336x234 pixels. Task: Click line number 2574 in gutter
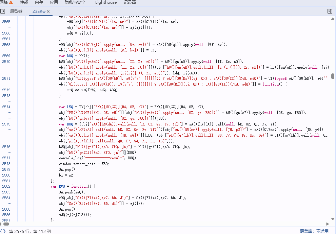[x=6, y=107]
